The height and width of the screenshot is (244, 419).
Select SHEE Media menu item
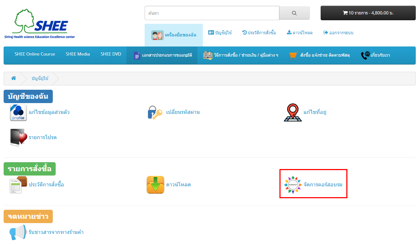(78, 54)
